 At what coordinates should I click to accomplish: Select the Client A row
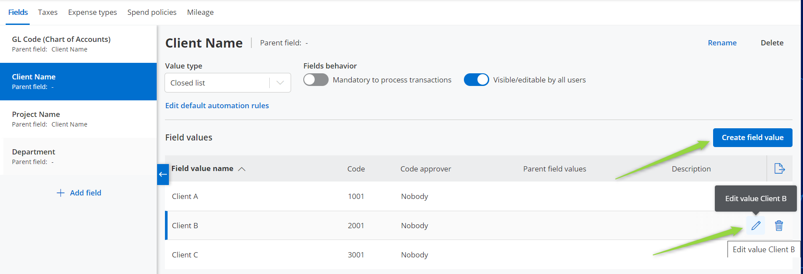click(x=185, y=196)
